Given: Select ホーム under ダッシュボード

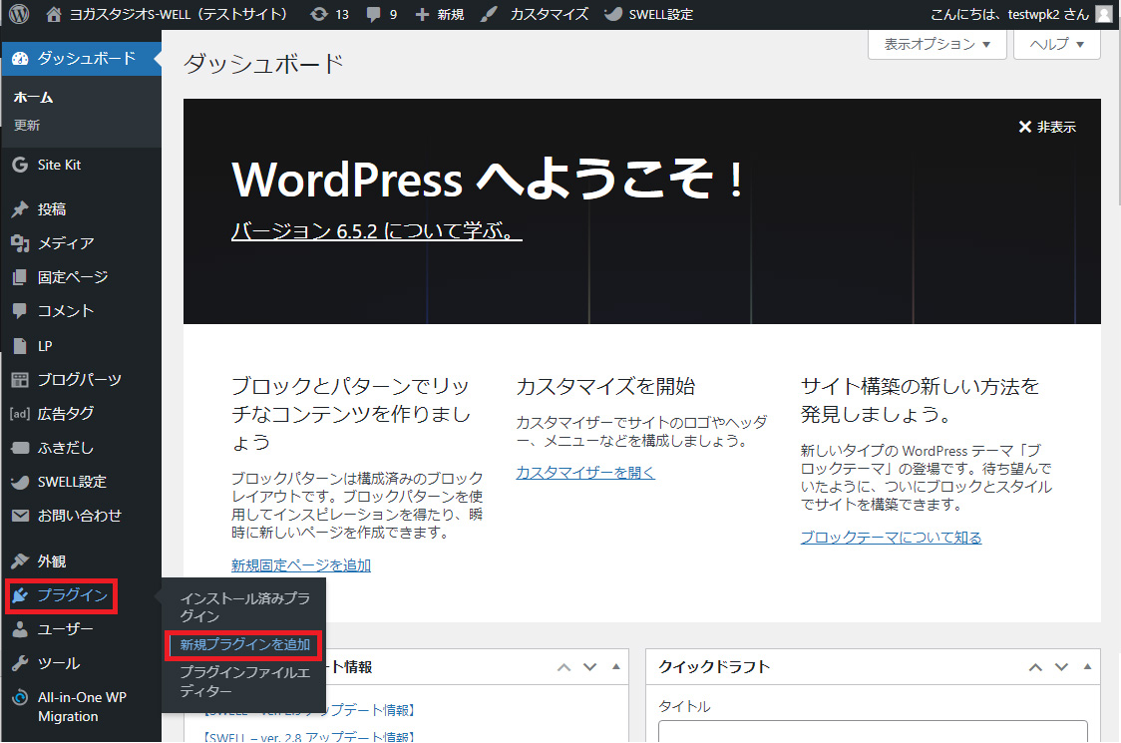Looking at the screenshot, I should (x=34, y=98).
